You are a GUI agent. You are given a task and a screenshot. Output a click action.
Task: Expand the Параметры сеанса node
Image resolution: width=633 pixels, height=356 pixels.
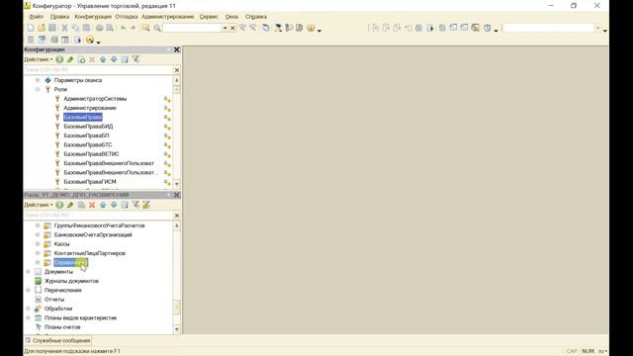click(x=38, y=80)
